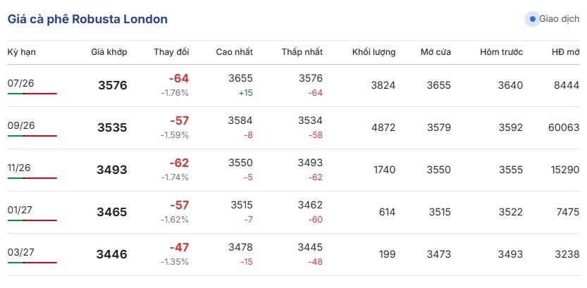Viewport: 587px width, 288px height.
Task: Click the 60063 open interest value
Action: coord(564,127)
